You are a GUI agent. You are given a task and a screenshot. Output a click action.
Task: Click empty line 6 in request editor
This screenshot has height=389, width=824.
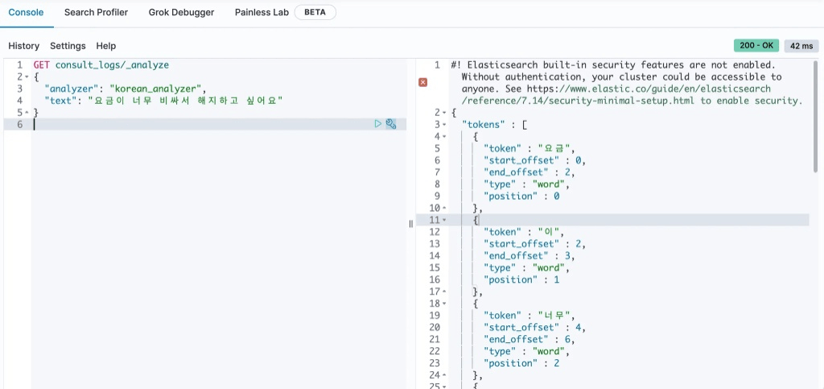pyautogui.click(x=201, y=125)
